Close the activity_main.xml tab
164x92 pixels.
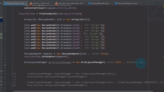click(51, 3)
